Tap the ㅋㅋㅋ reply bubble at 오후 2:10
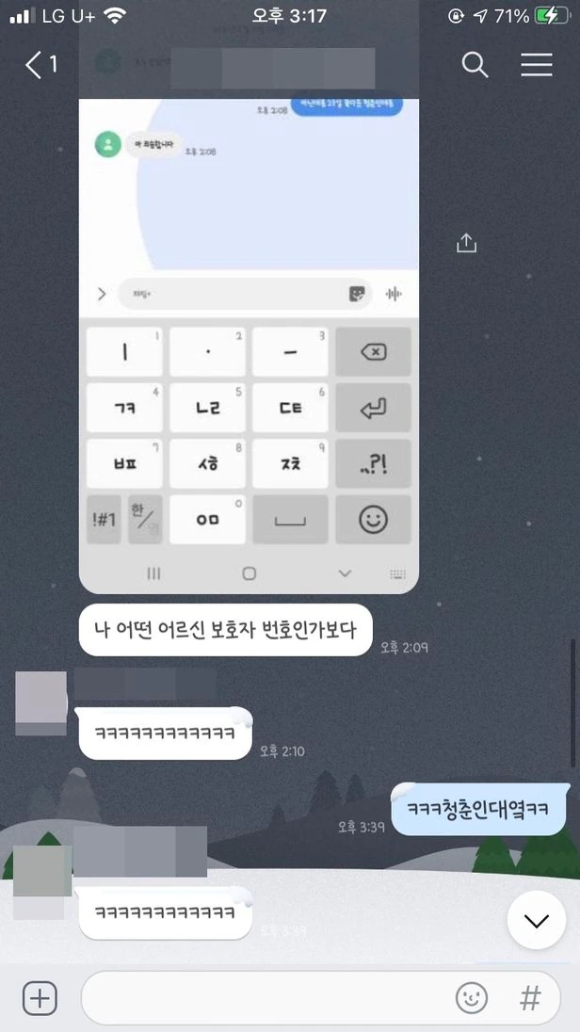Screen dimensions: 580x1032 166,734
